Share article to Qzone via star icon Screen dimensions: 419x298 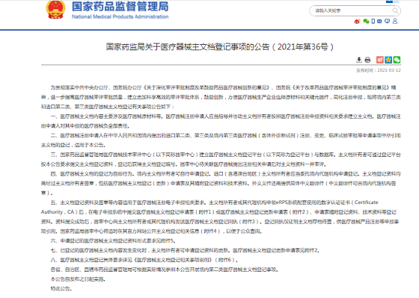pyautogui.click(x=388, y=60)
